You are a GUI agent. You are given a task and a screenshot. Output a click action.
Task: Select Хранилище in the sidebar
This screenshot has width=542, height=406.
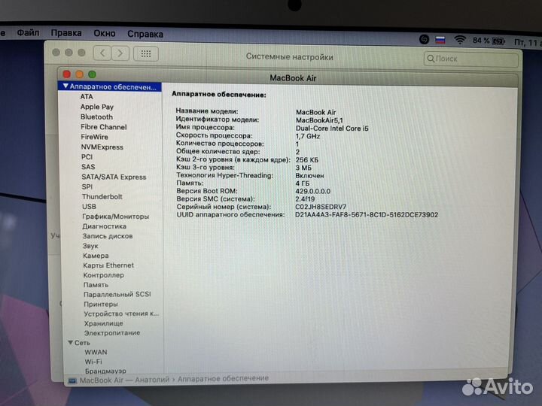(103, 323)
